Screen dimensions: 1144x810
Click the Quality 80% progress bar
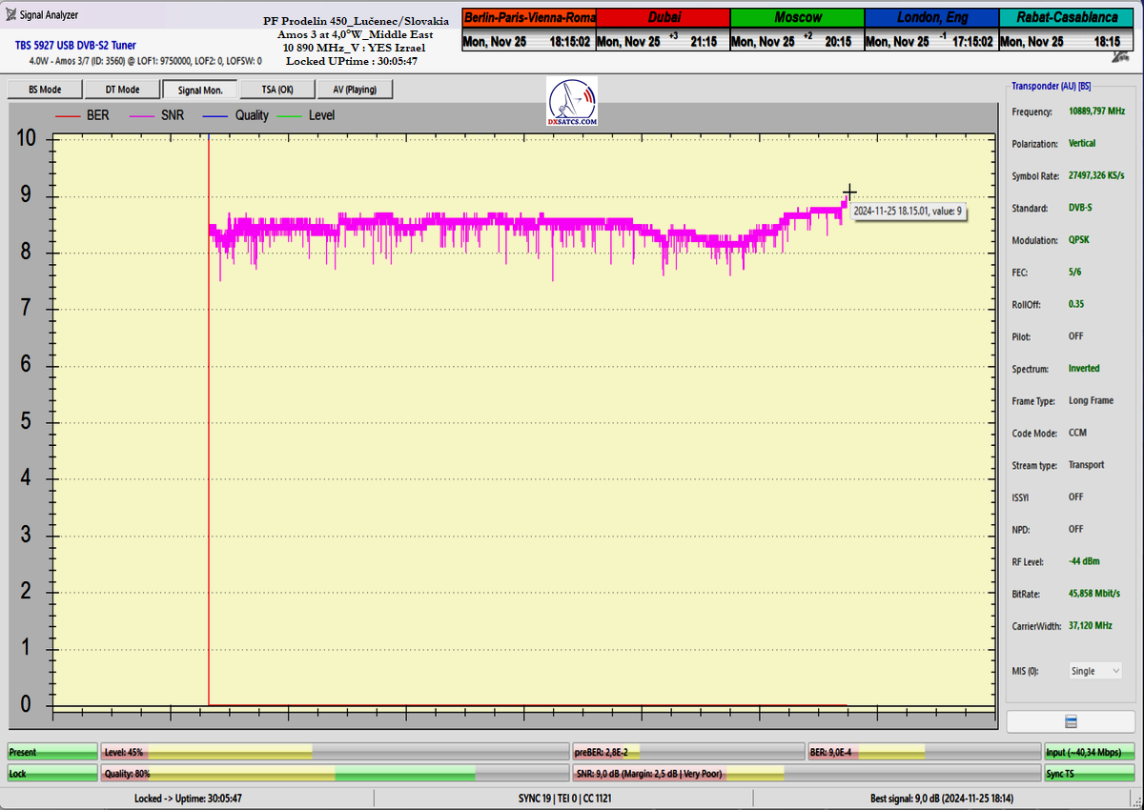(x=335, y=774)
